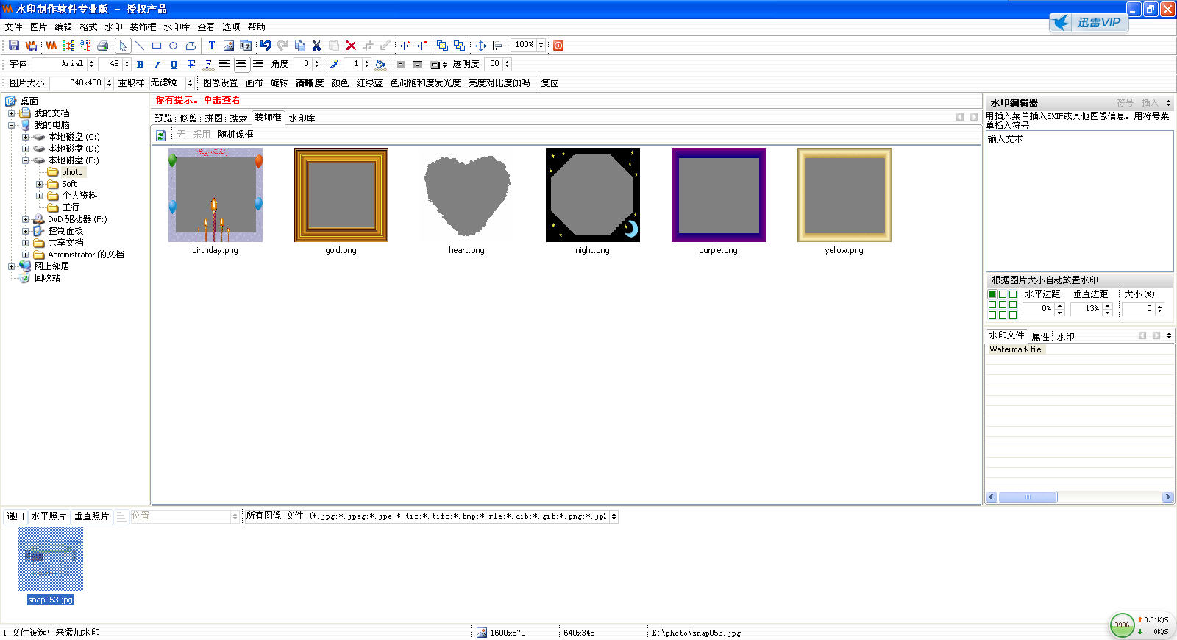1177x640 pixels.
Task: Open the 无滤镜 filter dropdown
Action: click(x=190, y=82)
